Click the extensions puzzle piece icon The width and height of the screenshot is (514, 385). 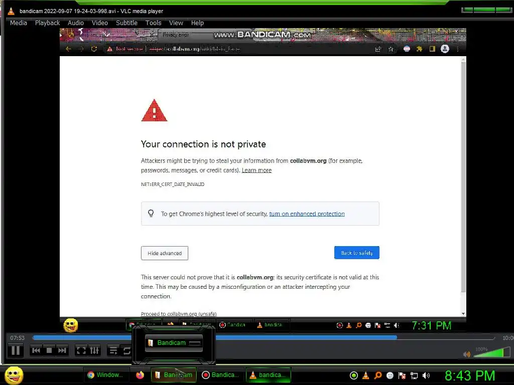[x=419, y=49]
